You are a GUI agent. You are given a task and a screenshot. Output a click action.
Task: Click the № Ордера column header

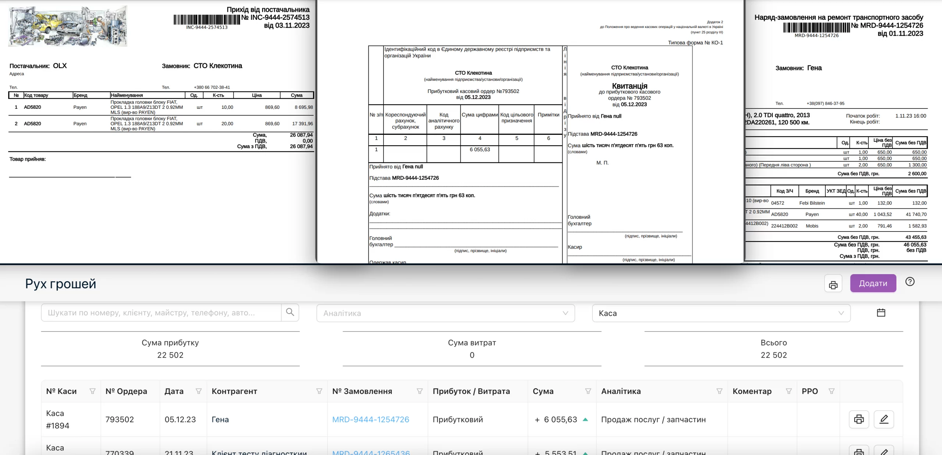(126, 391)
